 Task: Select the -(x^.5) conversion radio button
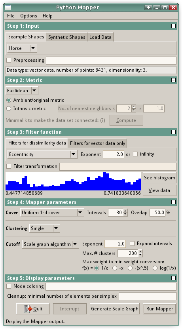pos(130,268)
